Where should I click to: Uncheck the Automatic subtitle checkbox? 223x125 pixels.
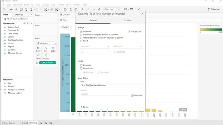coord(132,95)
